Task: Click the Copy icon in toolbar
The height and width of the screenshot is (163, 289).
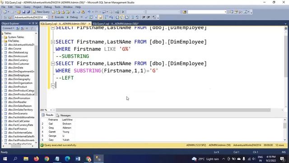Action: point(78,12)
